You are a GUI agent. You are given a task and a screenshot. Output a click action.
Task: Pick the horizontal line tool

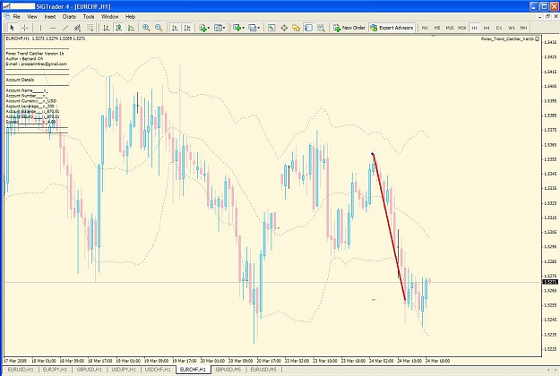pos(53,28)
